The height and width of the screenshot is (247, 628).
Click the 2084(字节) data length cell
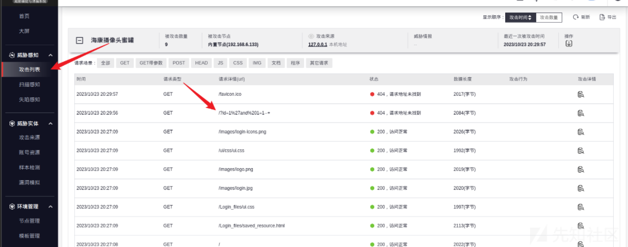[x=465, y=113]
